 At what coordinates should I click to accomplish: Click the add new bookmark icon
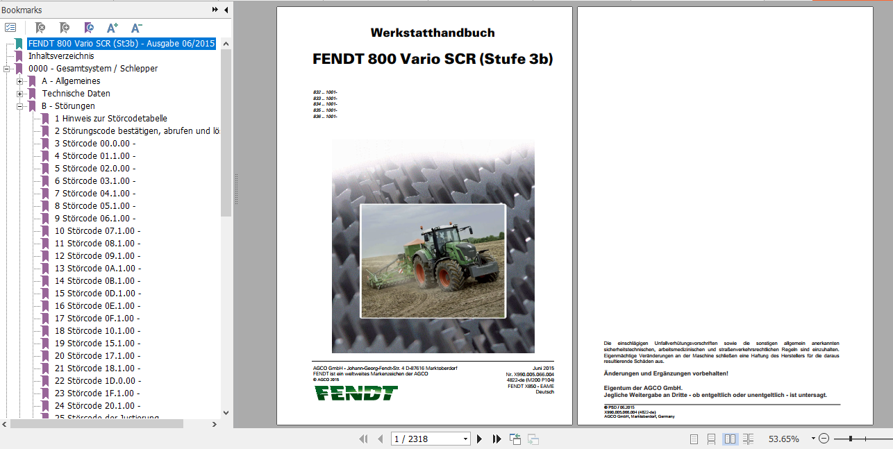(x=65, y=28)
